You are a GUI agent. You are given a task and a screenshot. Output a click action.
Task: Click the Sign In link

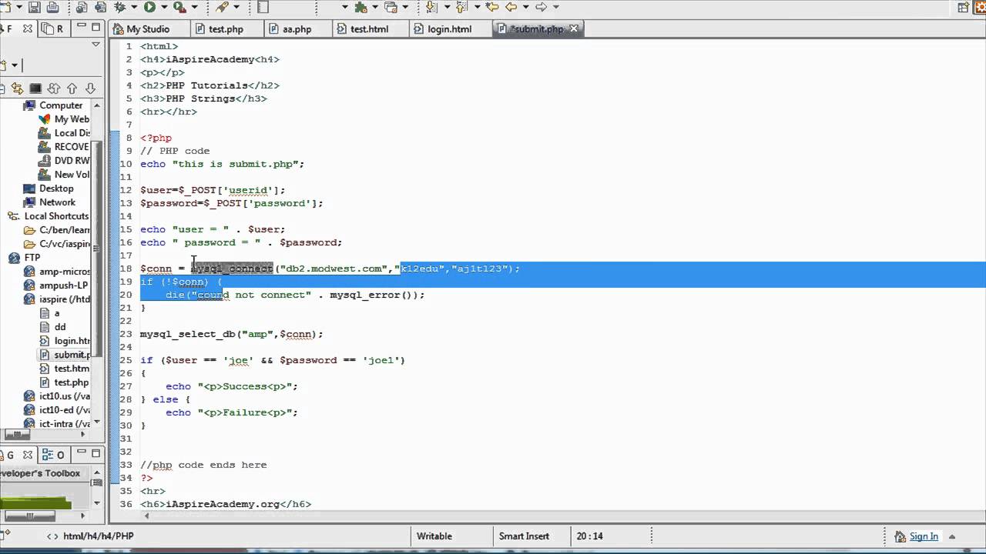[924, 536]
